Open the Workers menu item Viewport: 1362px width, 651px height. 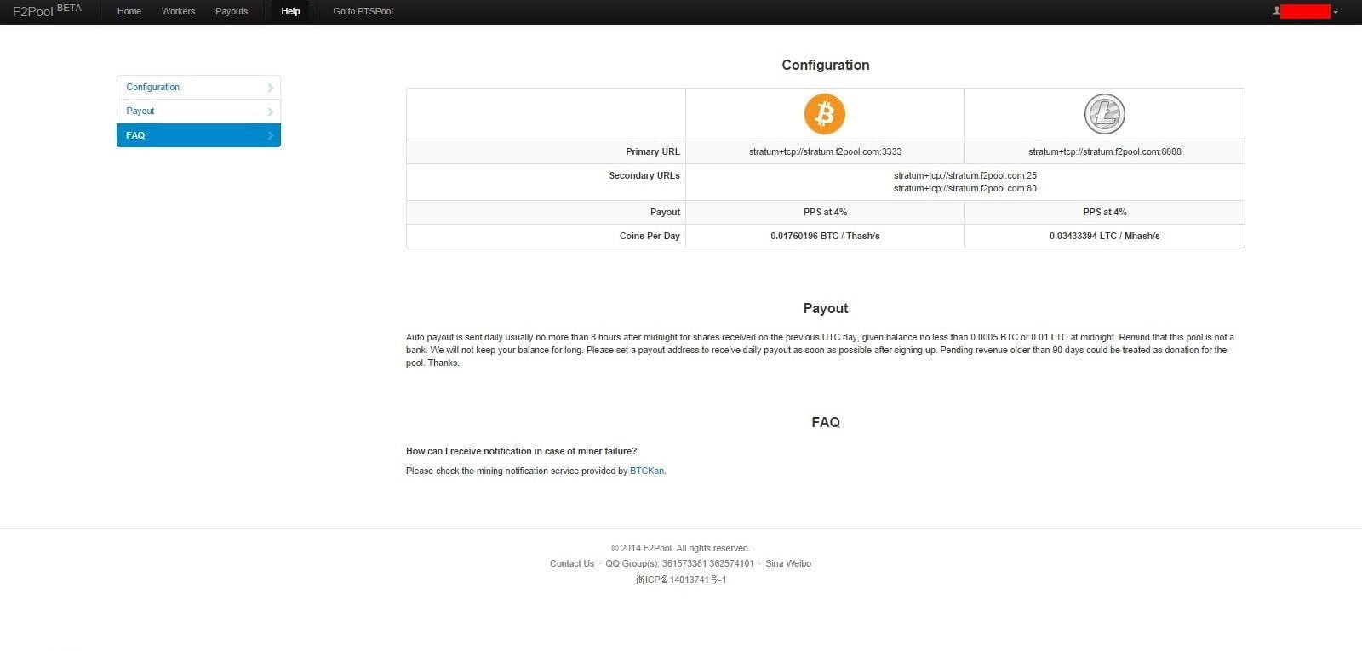click(x=178, y=12)
